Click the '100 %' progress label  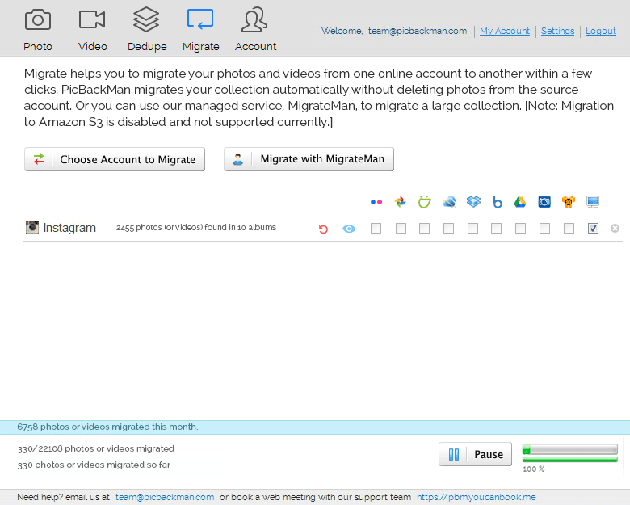(x=534, y=469)
